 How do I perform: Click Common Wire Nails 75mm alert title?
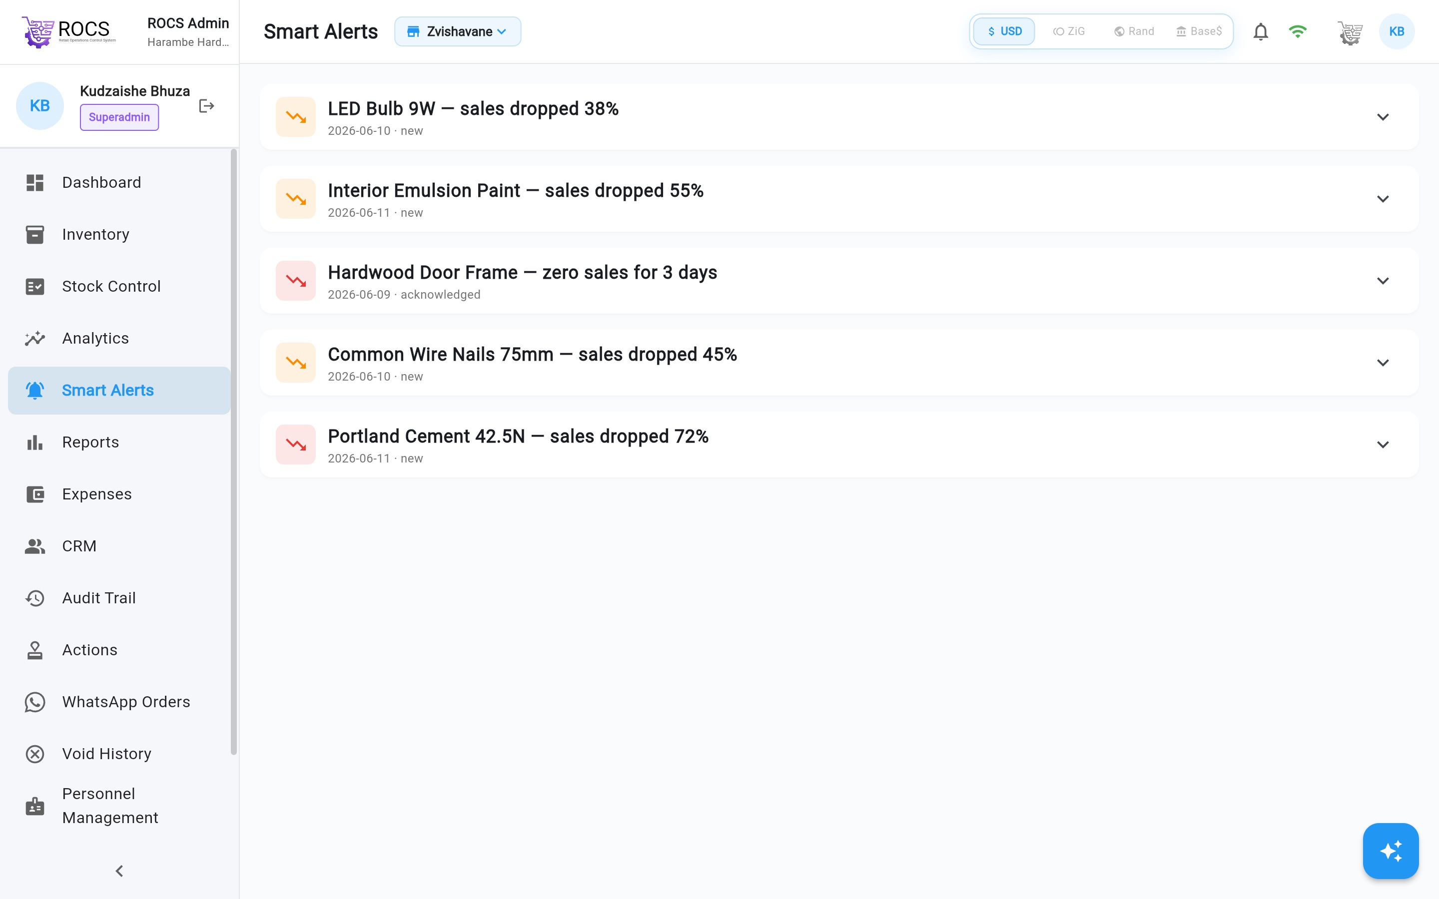(x=532, y=355)
